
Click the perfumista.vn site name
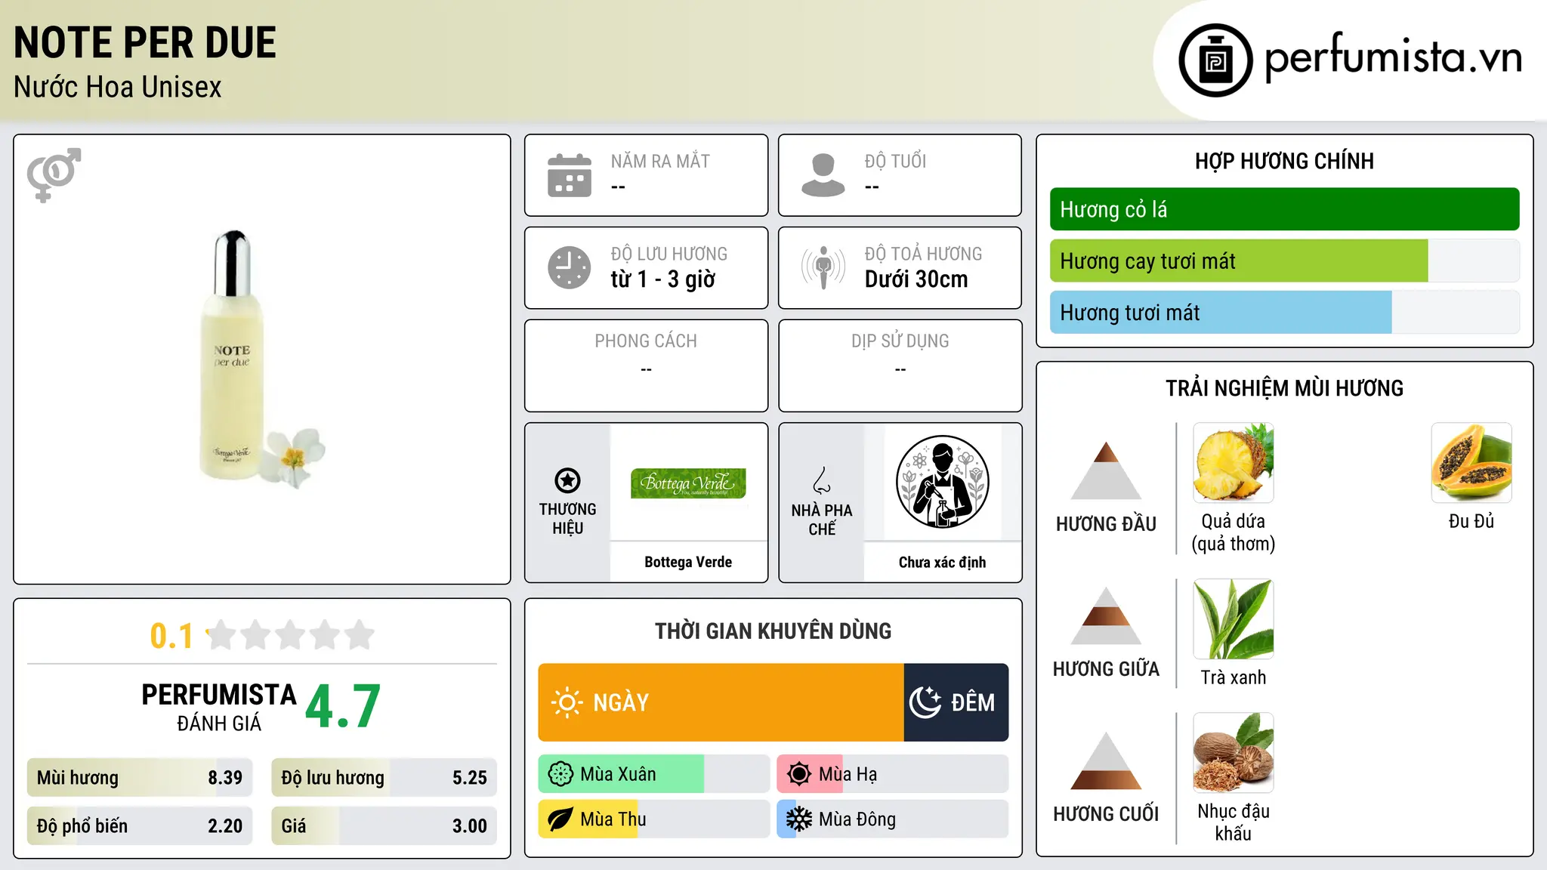pos(1394,58)
